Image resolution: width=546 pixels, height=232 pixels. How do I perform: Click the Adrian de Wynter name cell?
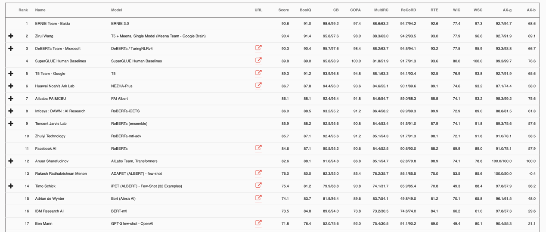tap(50, 198)
